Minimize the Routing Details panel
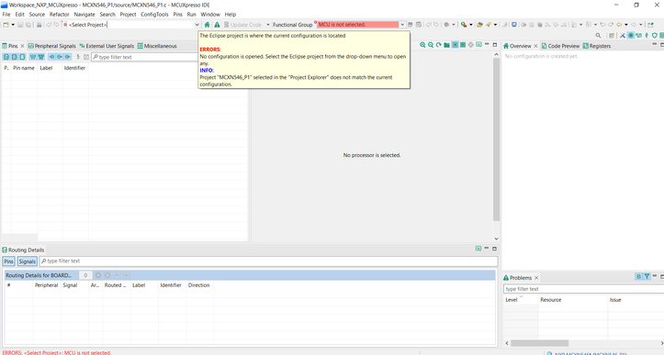The width and height of the screenshot is (664, 355). point(487,249)
